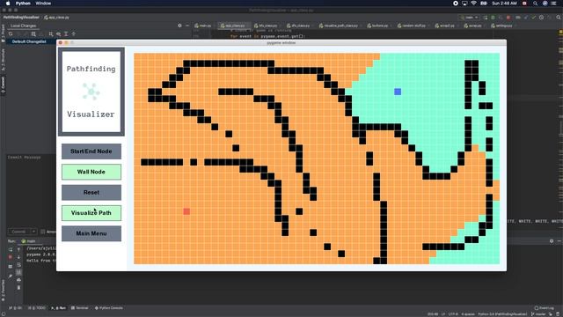This screenshot has height=317, width=563.
Task: Click the trash Clear All icon in Run panel
Action: click(x=18, y=288)
